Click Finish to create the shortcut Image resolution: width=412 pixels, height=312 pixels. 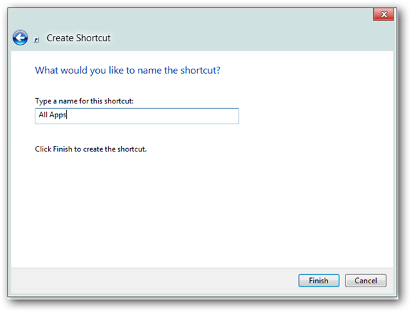[319, 281]
